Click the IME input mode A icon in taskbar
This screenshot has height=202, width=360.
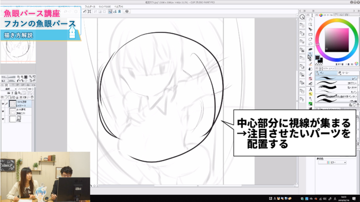pyautogui.click(x=335, y=199)
